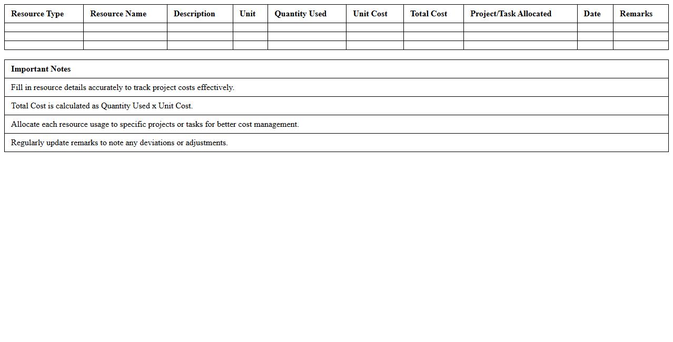
Task: Click the Total Cost column header
Action: pyautogui.click(x=429, y=14)
